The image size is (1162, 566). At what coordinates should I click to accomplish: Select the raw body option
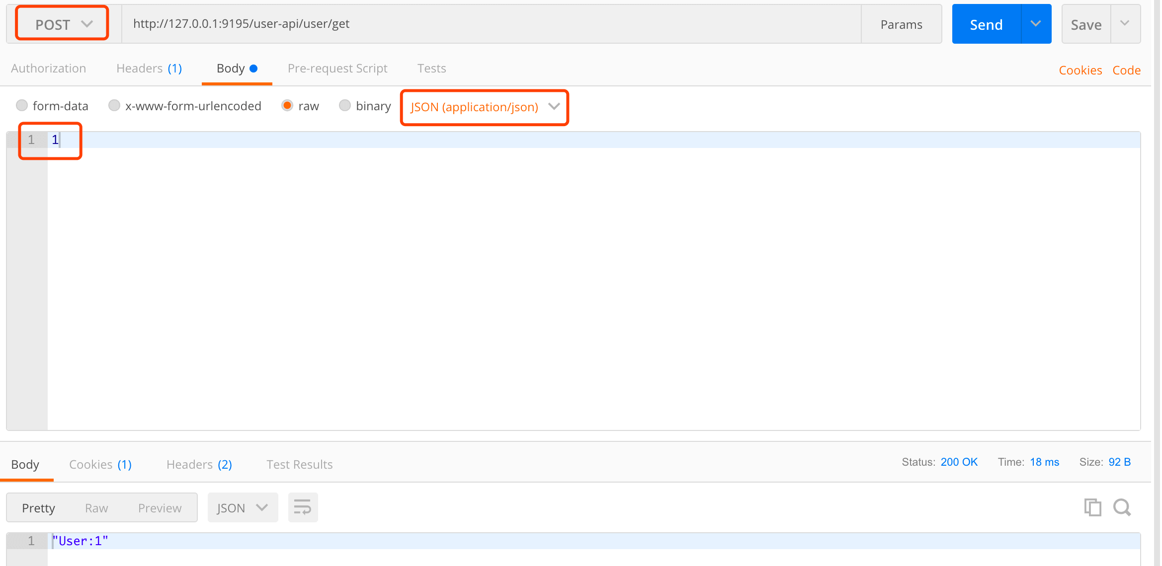287,106
